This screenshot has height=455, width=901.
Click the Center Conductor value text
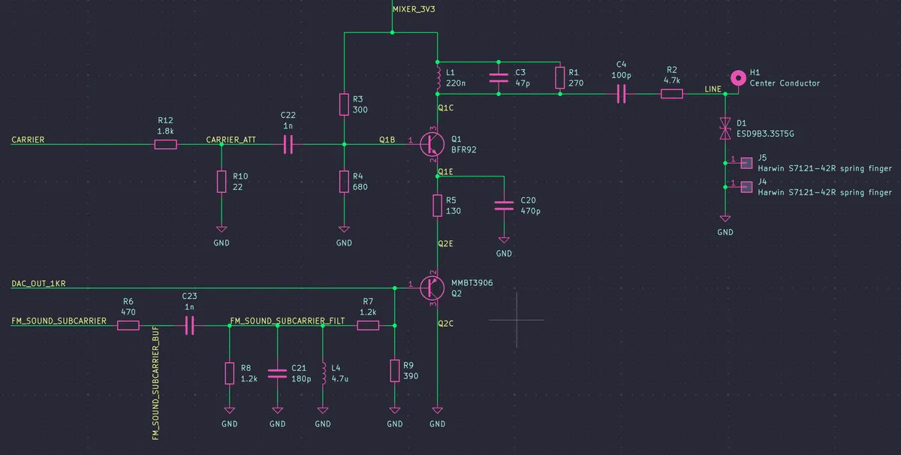(785, 83)
